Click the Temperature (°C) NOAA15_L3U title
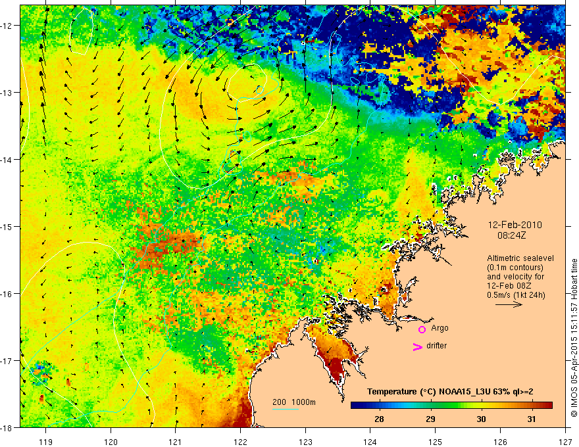The height and width of the screenshot is (447, 579). pos(450,392)
